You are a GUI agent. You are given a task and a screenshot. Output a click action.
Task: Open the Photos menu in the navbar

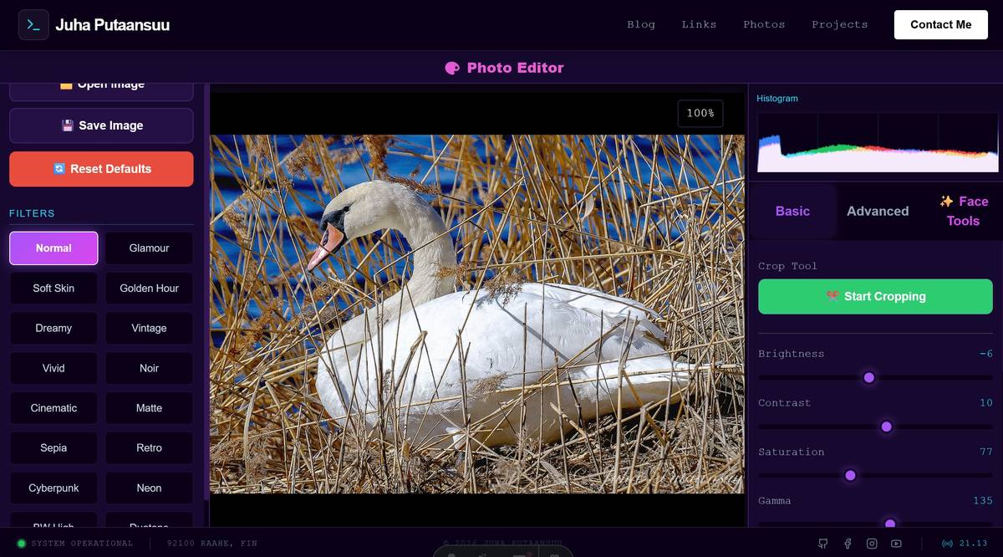(x=763, y=24)
